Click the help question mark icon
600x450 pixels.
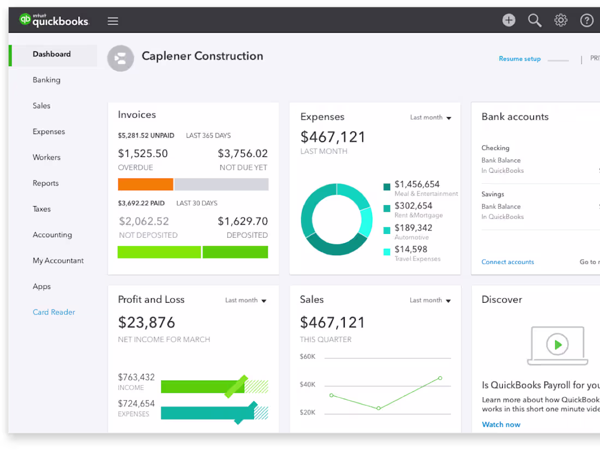(x=586, y=20)
